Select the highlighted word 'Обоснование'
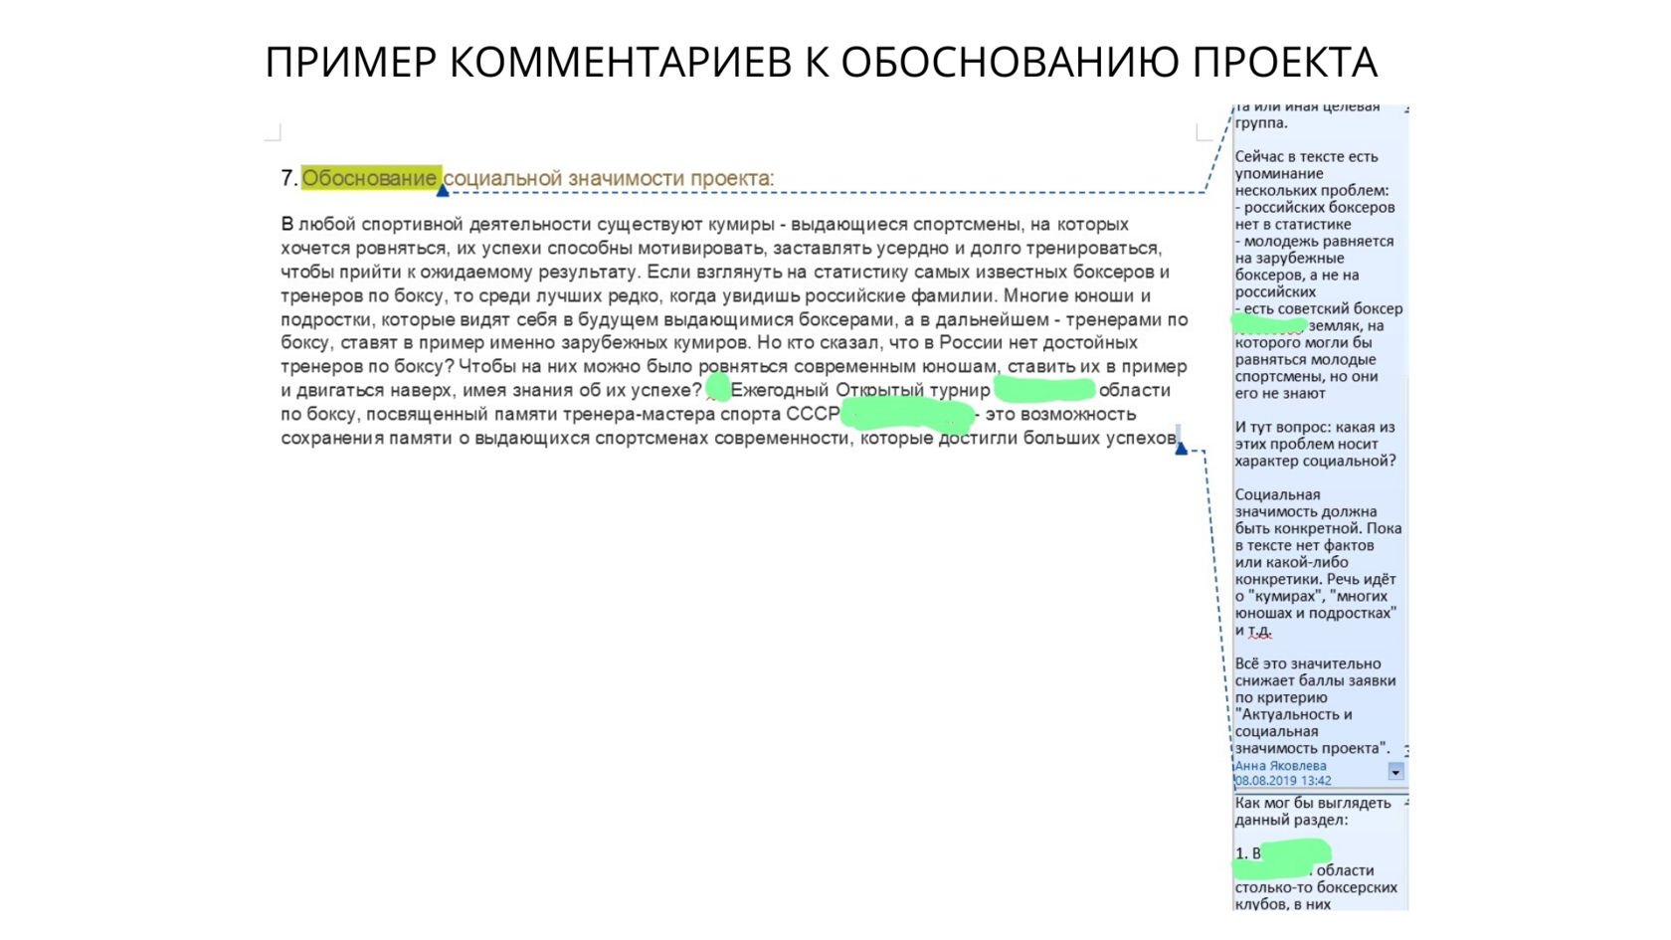 [370, 178]
